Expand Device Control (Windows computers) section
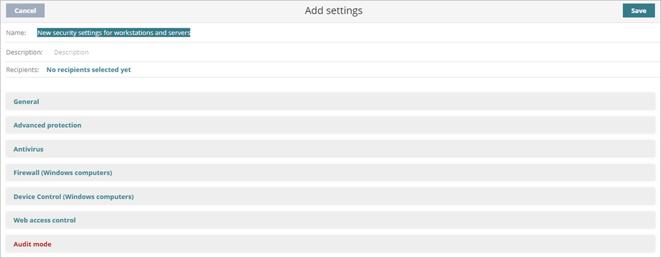Viewport: 661px width, 258px height. coord(330,196)
